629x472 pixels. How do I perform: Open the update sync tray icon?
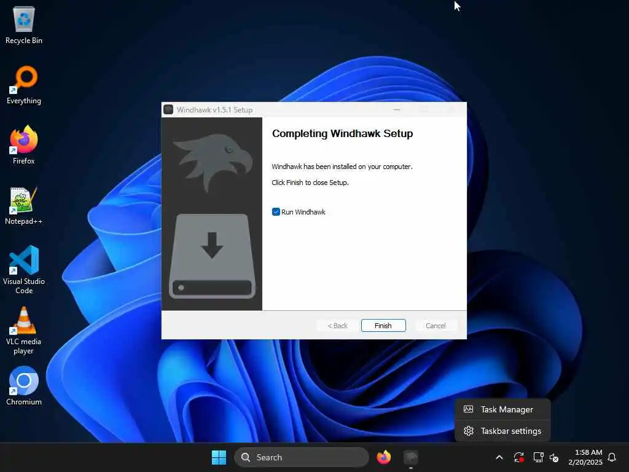pos(518,457)
